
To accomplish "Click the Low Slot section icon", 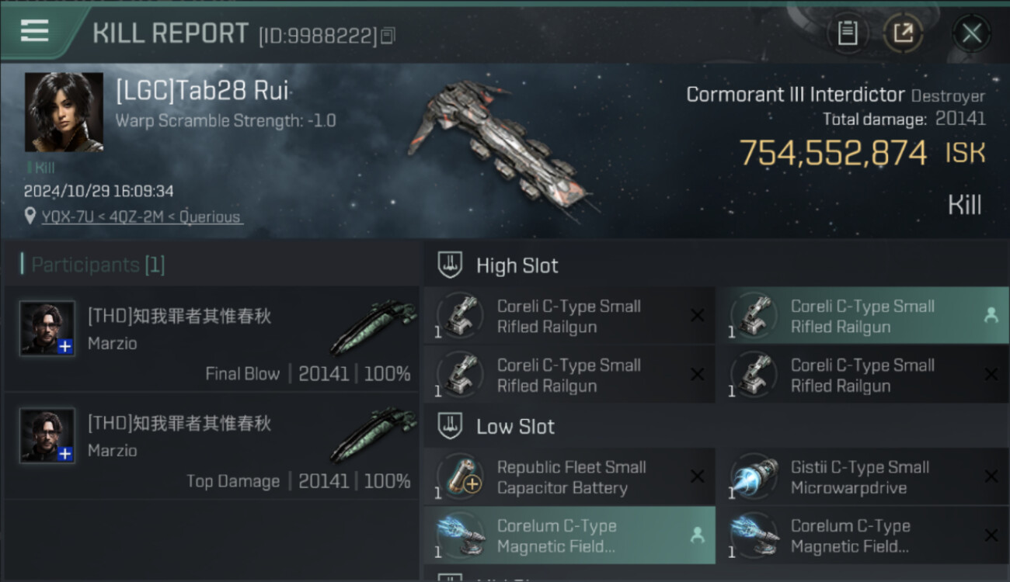I will [x=449, y=426].
